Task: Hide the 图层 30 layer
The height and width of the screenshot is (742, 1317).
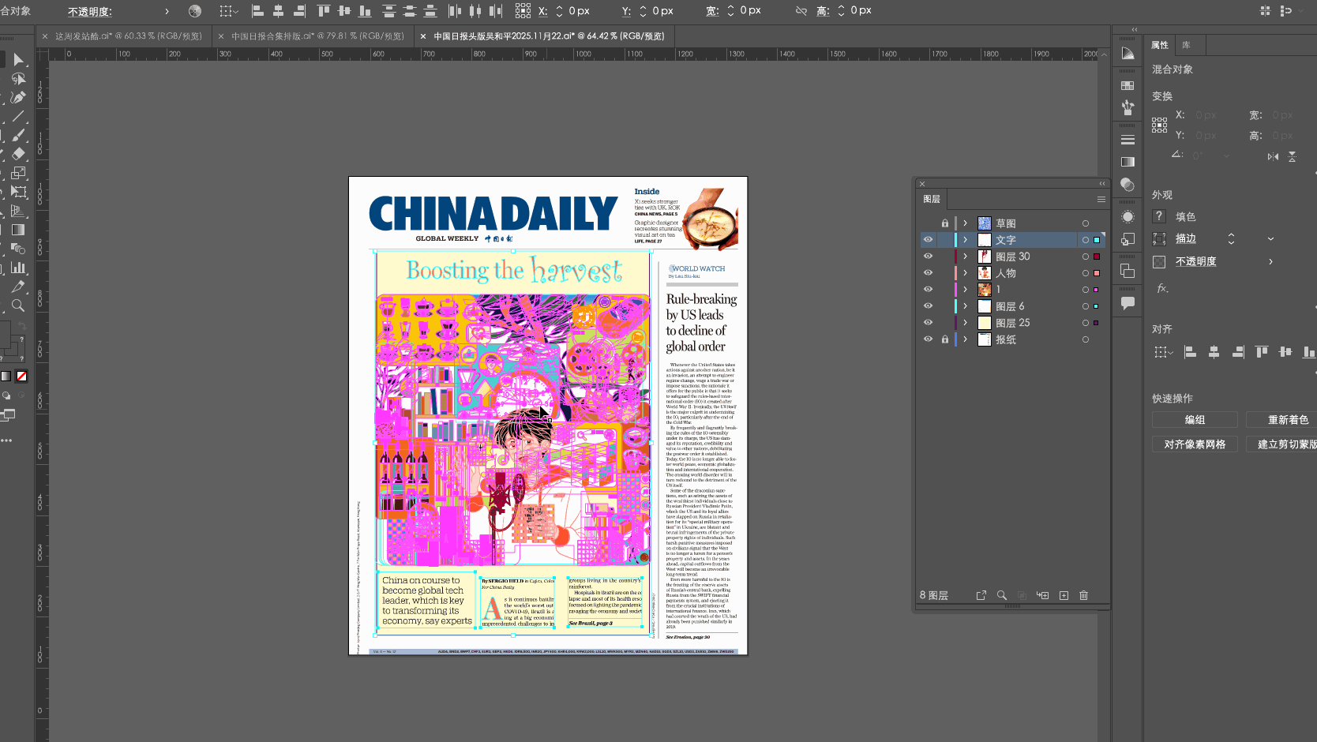Action: 928,256
